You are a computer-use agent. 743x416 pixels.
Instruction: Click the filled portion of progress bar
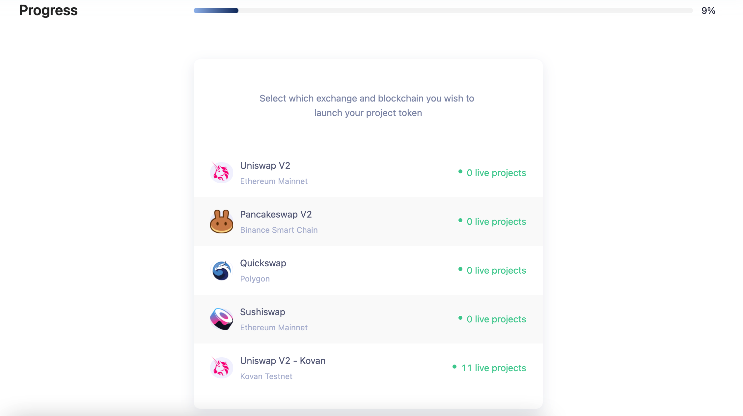(x=216, y=11)
